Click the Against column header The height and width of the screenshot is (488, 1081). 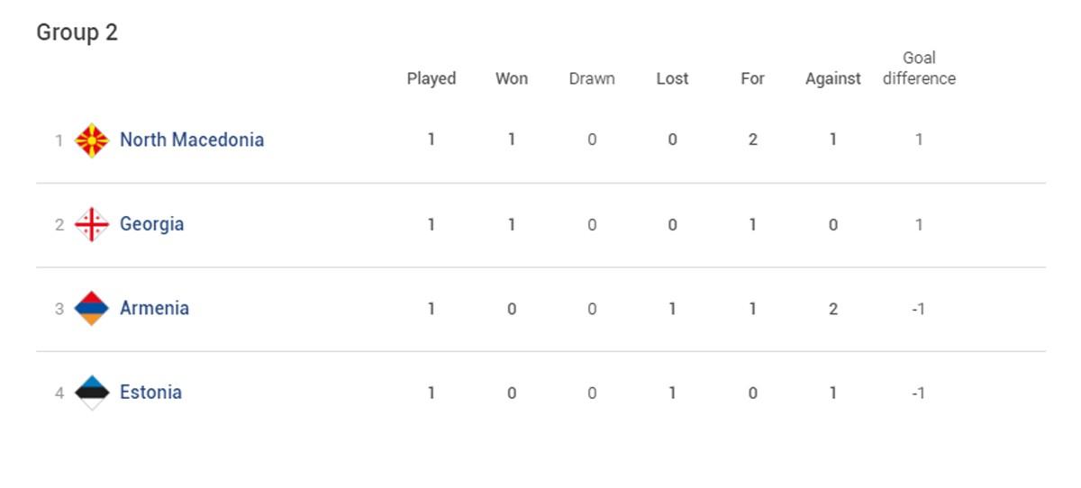(833, 79)
